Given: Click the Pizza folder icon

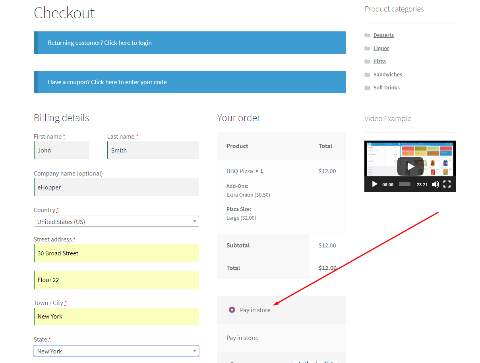Looking at the screenshot, I should tap(367, 62).
